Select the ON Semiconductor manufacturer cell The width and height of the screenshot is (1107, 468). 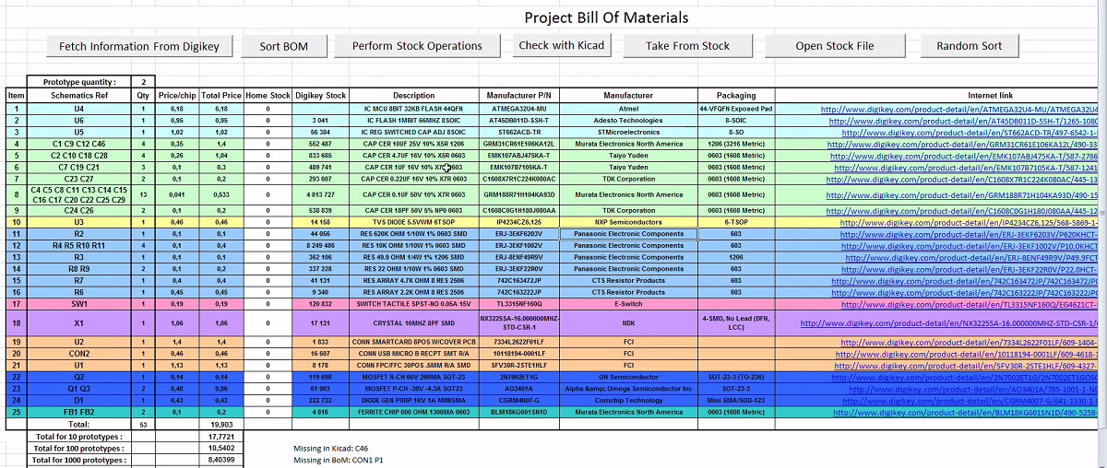[x=628, y=378]
